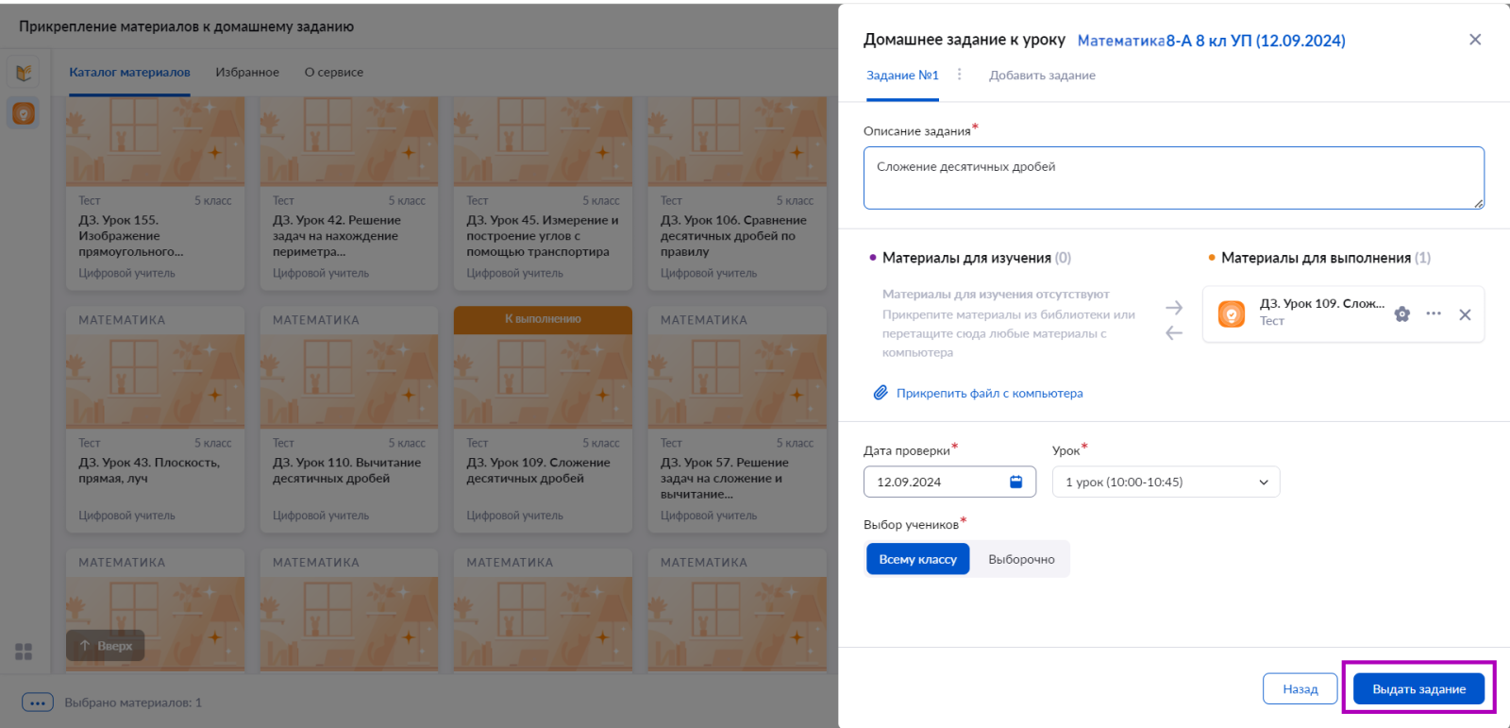Move material to execution with right arrow
This screenshot has height=728, width=1510.
pyautogui.click(x=1174, y=308)
